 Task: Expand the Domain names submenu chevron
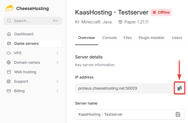[x=57, y=62]
